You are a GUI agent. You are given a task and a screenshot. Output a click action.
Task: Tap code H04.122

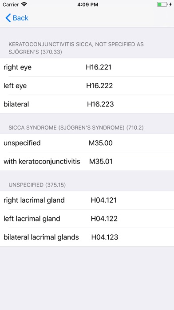104,219
